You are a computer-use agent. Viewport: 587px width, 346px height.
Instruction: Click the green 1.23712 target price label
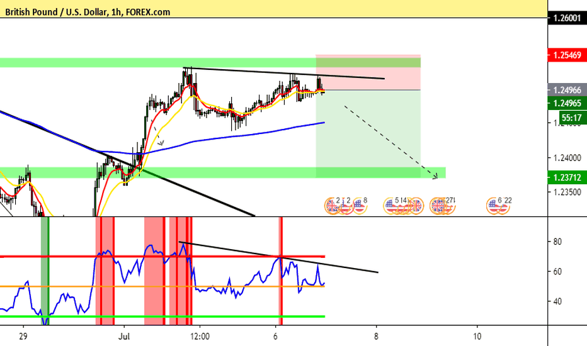tap(567, 177)
